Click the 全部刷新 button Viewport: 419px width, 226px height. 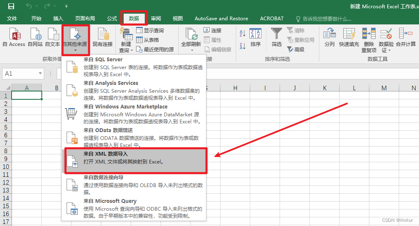tap(191, 40)
